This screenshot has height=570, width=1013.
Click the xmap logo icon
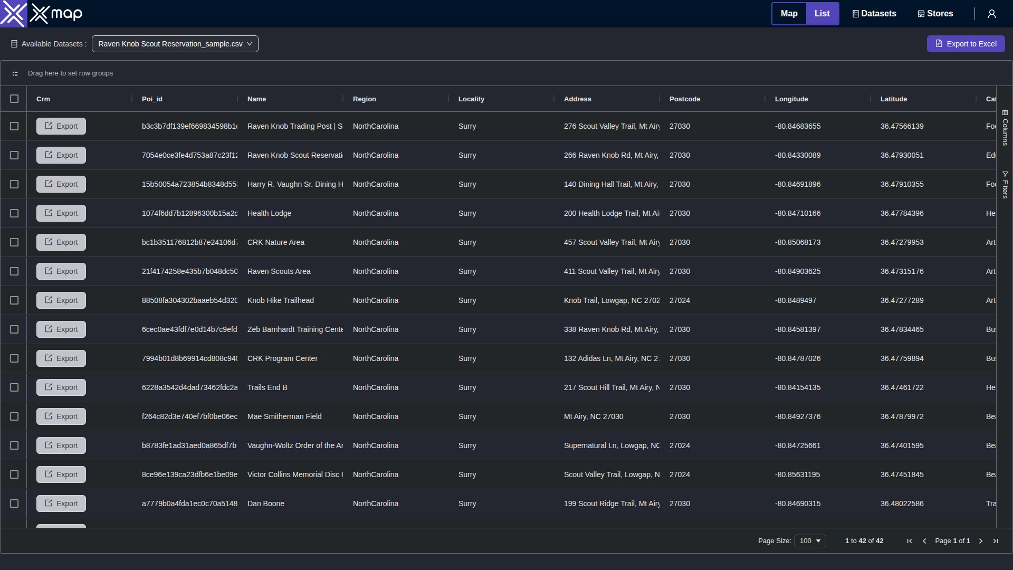14,14
